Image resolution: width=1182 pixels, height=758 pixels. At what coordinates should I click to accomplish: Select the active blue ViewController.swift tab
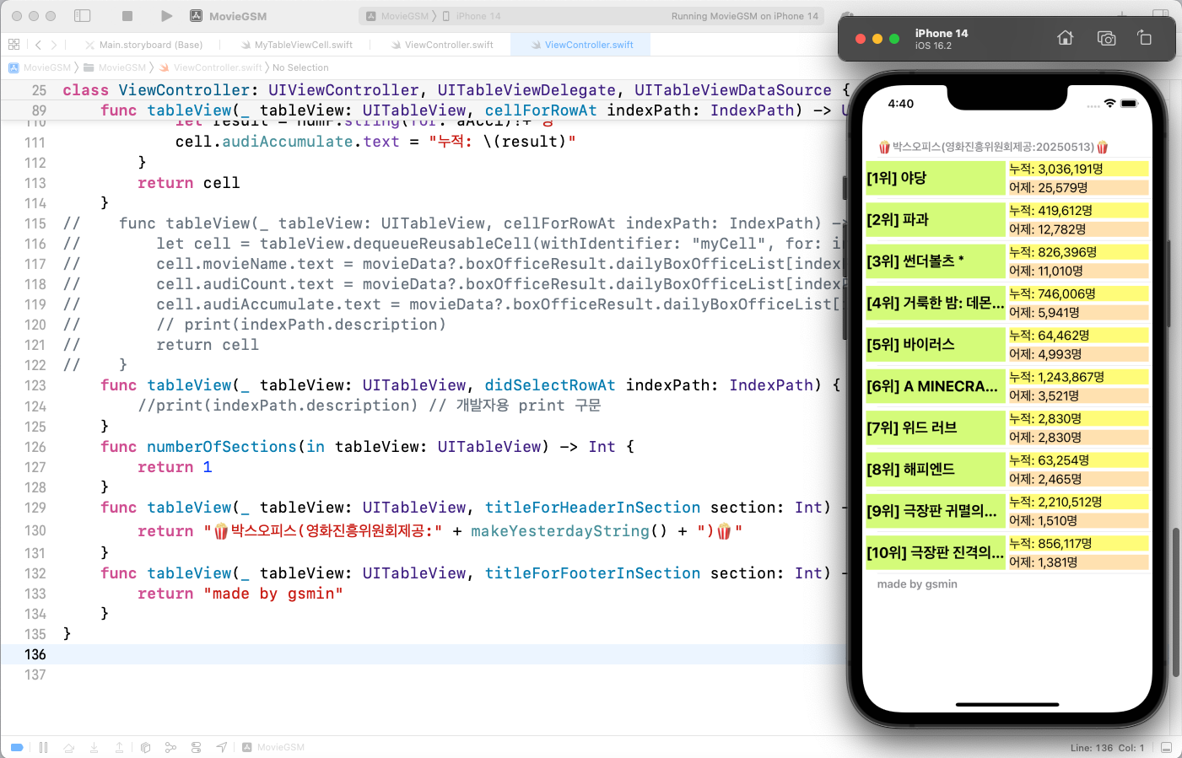pos(582,45)
